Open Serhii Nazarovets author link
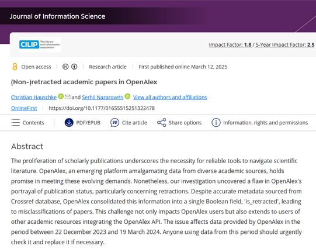The width and height of the screenshot is (316, 249). (102, 97)
